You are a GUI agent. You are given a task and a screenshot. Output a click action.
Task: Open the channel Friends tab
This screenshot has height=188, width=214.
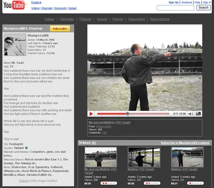(x=117, y=19)
